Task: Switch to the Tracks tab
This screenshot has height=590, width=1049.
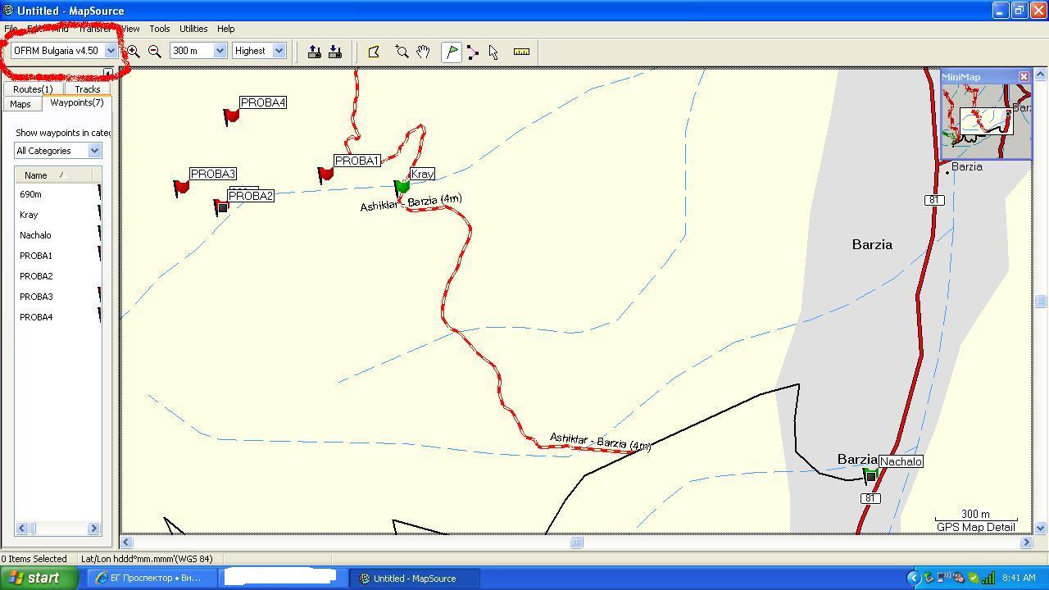Action: (87, 88)
